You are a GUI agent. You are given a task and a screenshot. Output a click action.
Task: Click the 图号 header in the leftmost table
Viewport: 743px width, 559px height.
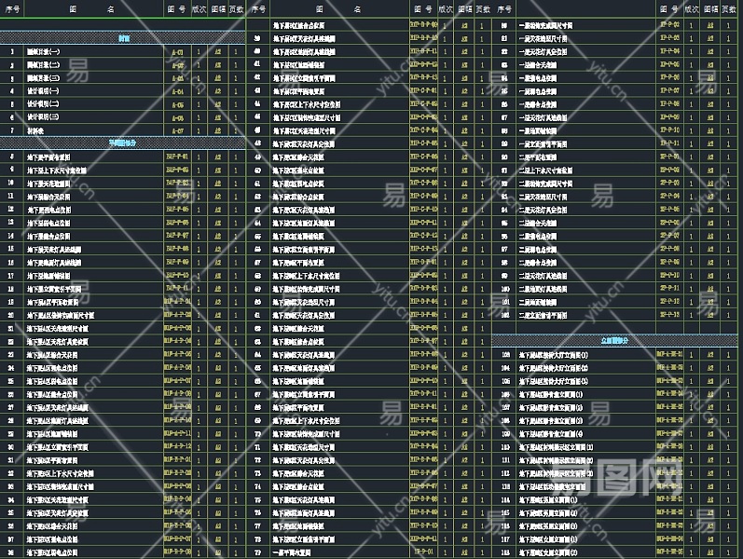click(x=177, y=7)
